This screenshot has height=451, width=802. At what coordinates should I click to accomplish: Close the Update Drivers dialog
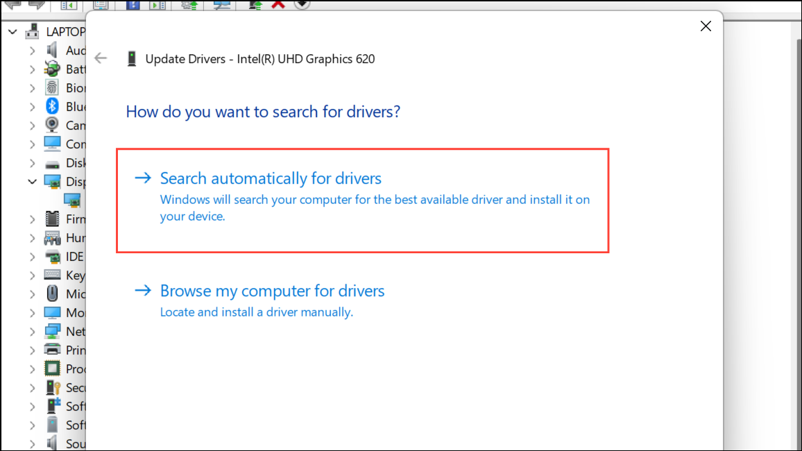point(706,26)
